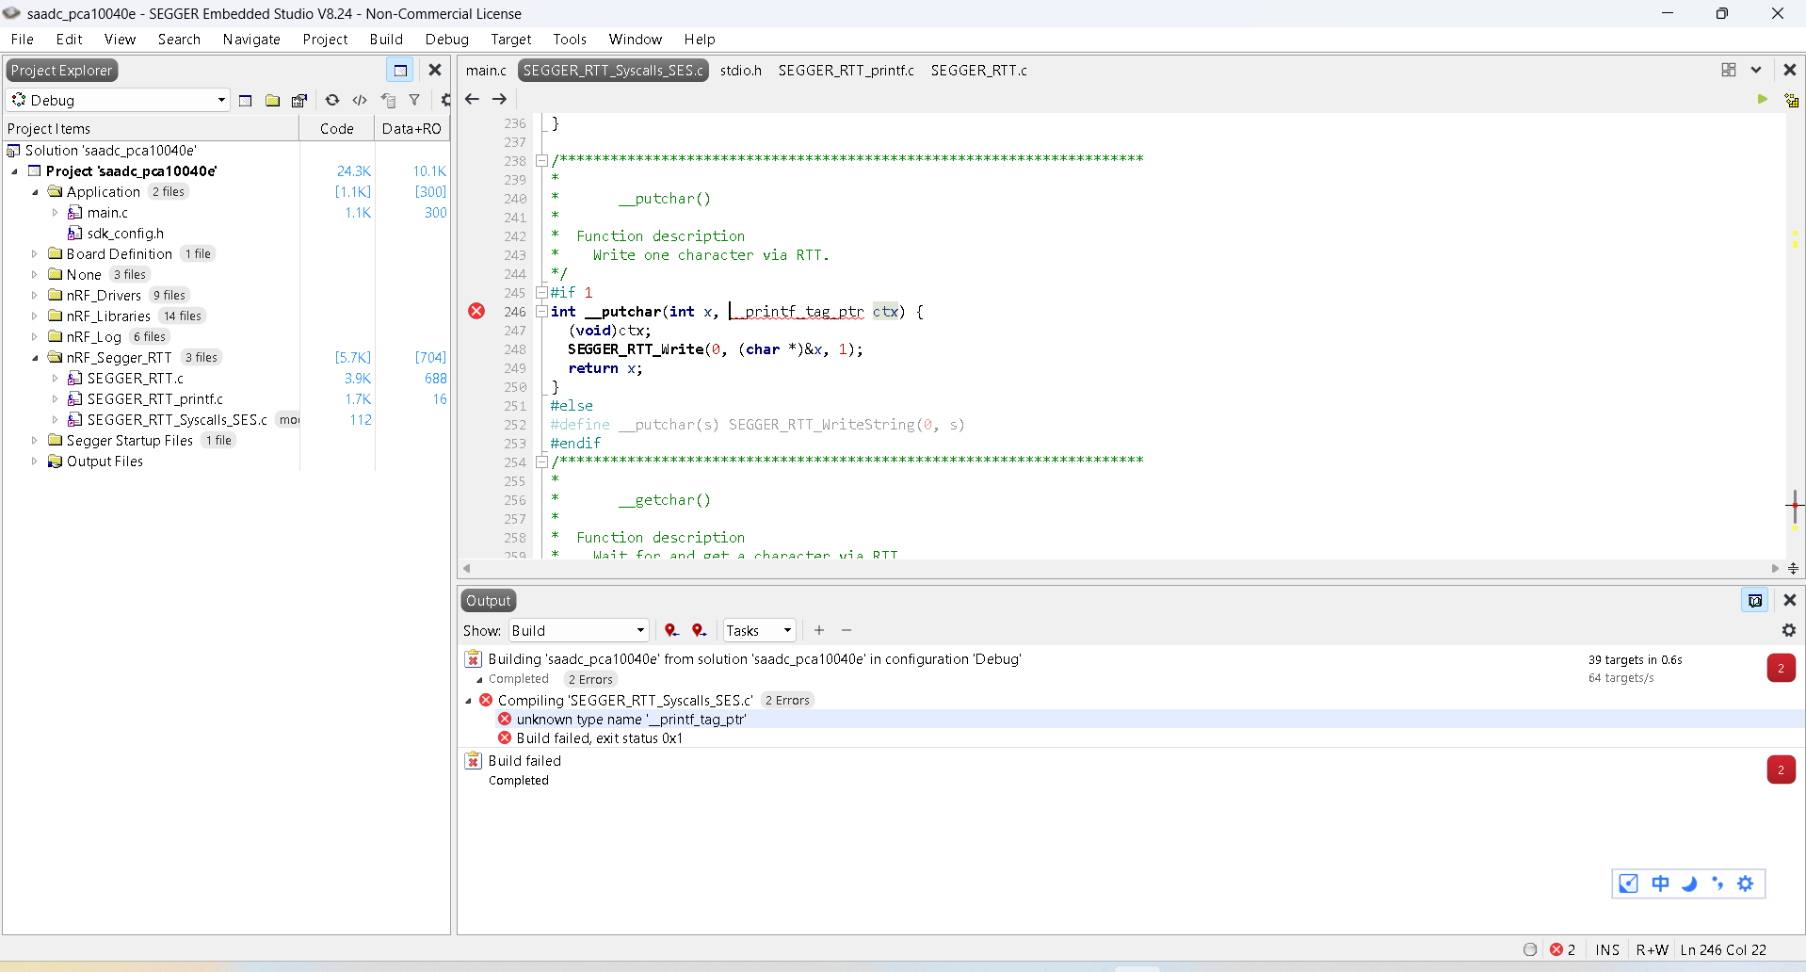
Task: Expand the Segger Startup Files folder
Action: [35, 441]
